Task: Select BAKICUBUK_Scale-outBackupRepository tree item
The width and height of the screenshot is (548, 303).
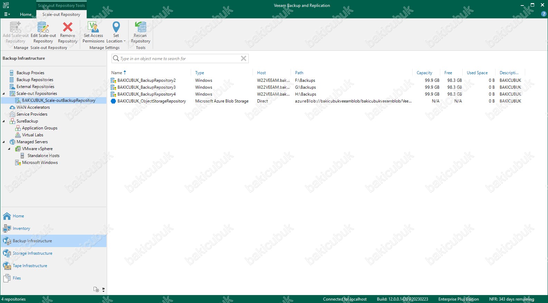Action: pyautogui.click(x=59, y=100)
